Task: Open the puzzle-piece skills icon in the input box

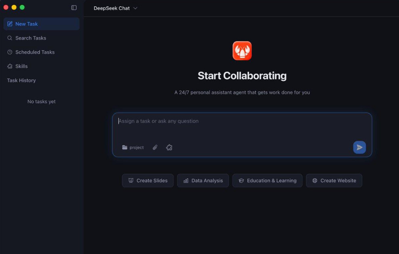Action: (x=169, y=147)
